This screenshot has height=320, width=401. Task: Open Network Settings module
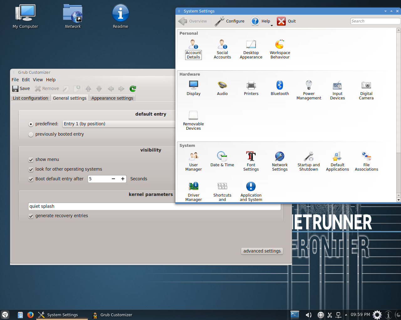pyautogui.click(x=280, y=162)
